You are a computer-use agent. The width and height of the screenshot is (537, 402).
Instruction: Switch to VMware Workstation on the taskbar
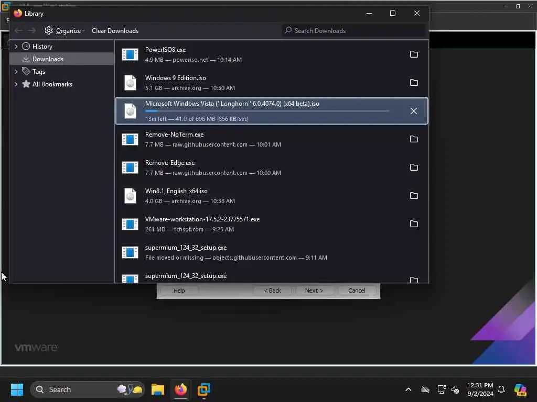click(x=204, y=389)
